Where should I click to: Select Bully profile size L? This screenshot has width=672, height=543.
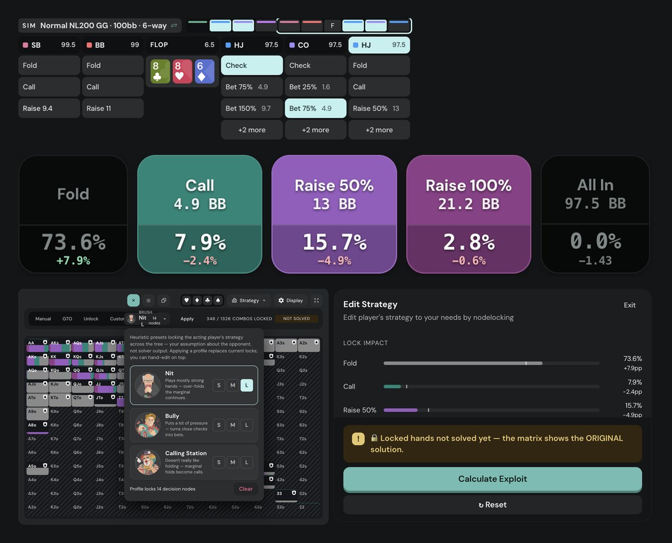click(247, 425)
